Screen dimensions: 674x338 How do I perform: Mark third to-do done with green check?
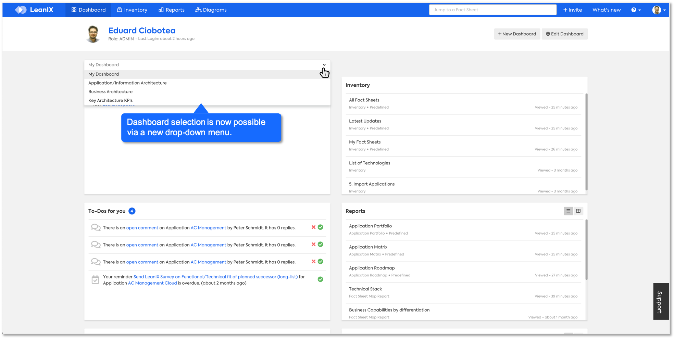coord(321,262)
